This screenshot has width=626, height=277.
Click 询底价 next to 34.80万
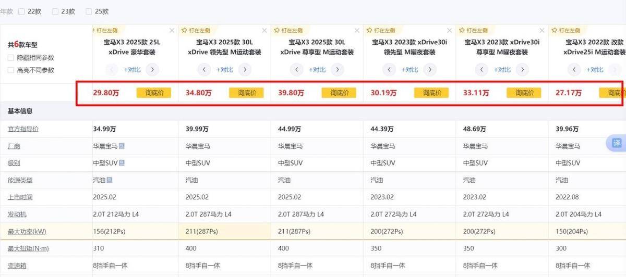click(246, 93)
